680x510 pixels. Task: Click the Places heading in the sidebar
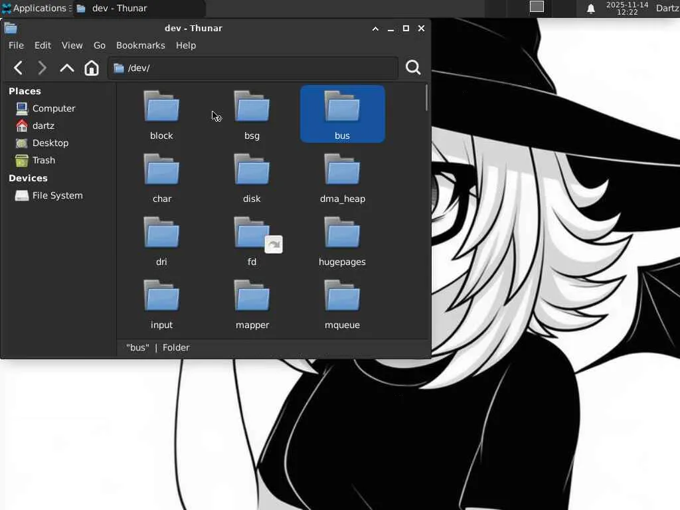(25, 91)
